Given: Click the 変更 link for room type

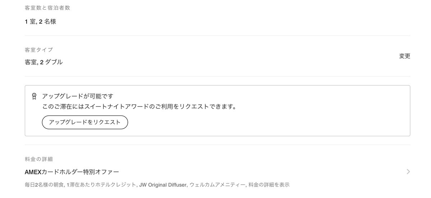Looking at the screenshot, I should 404,56.
